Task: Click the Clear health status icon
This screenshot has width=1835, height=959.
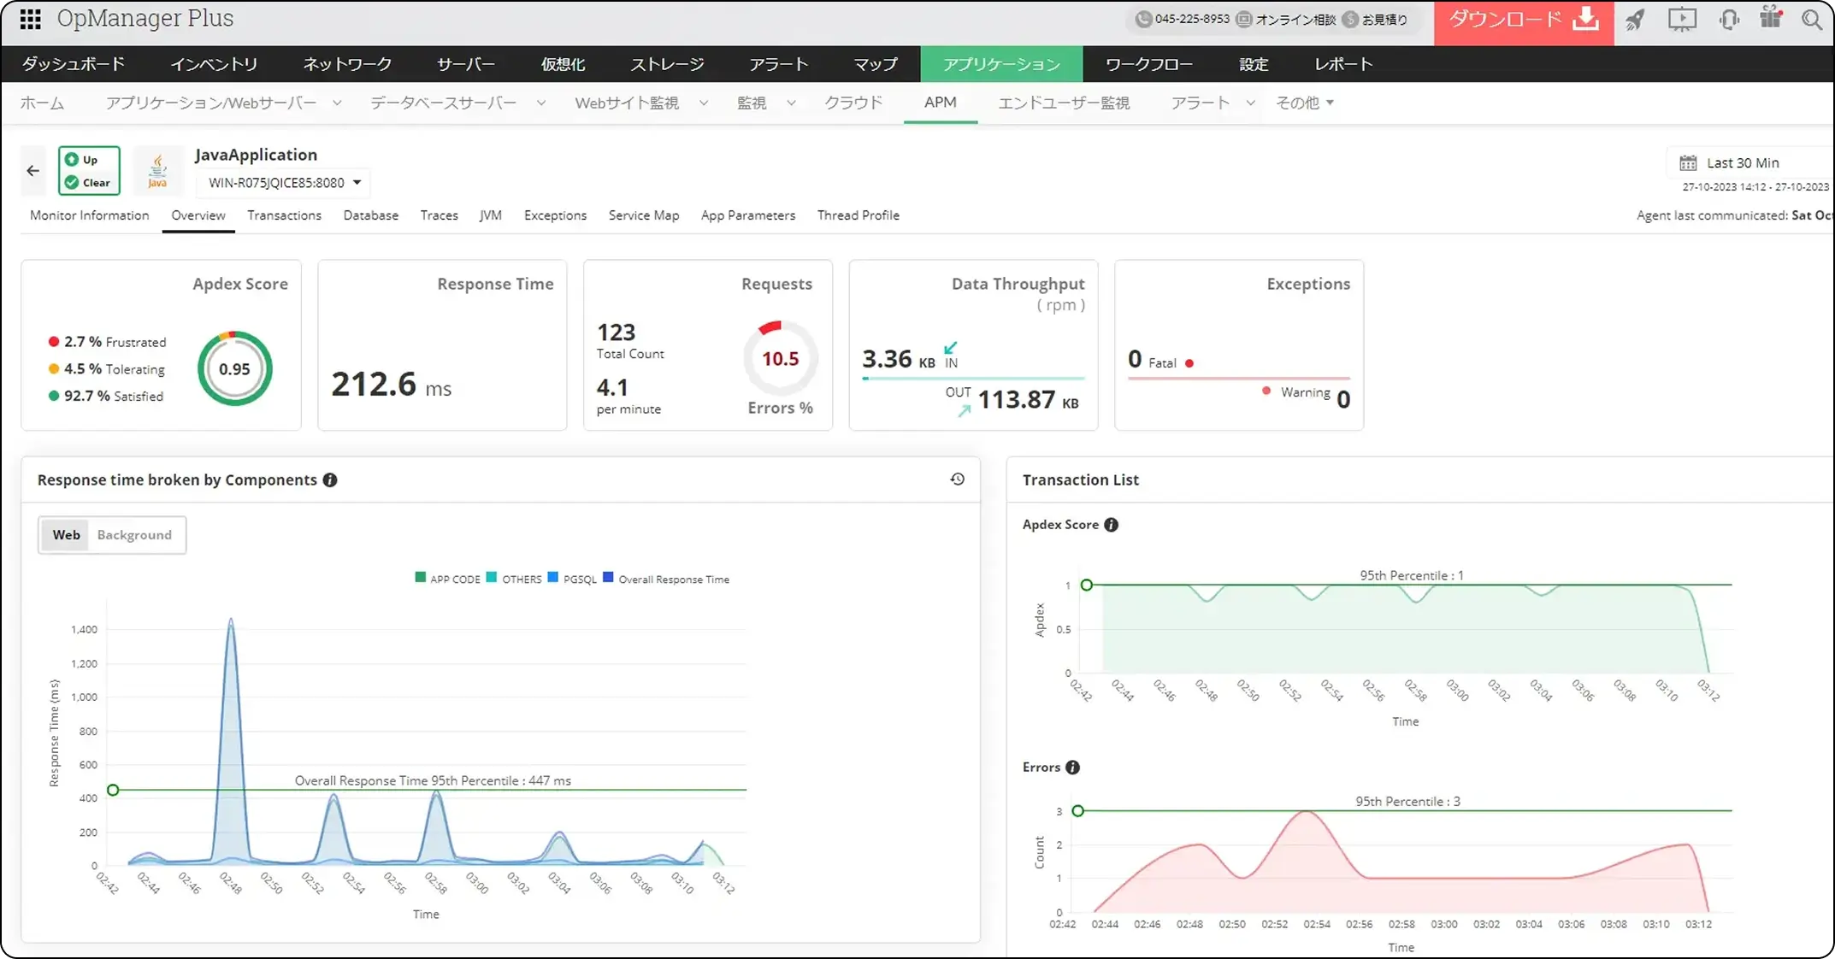Action: [72, 182]
